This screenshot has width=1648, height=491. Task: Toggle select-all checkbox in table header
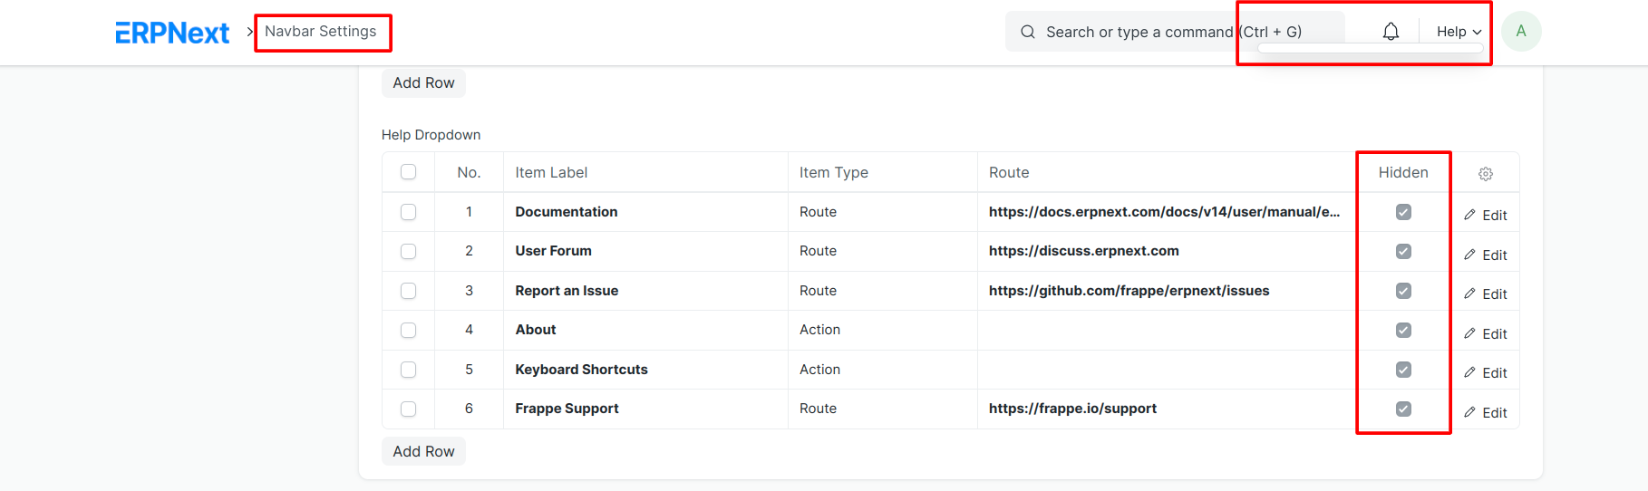[x=409, y=172]
